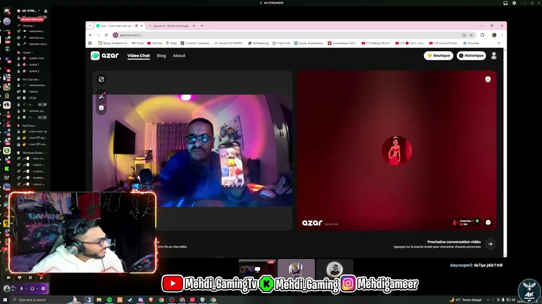Screen dimensions: 542x304
Task: Open activities icon in Discord voice panel
Action: 30,277
